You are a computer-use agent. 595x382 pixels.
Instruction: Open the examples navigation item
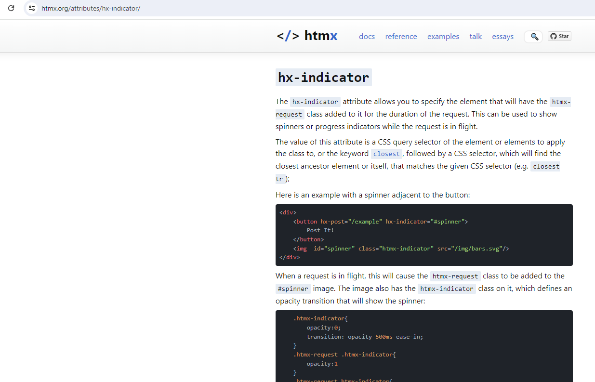(x=443, y=37)
